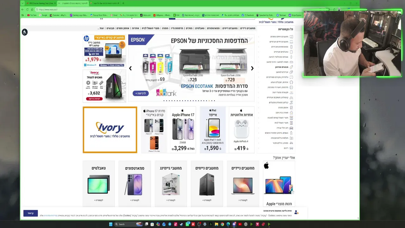405x228 pixels.
Task: Click the smartwatch category icon in sidebar
Action: click(x=291, y=57)
